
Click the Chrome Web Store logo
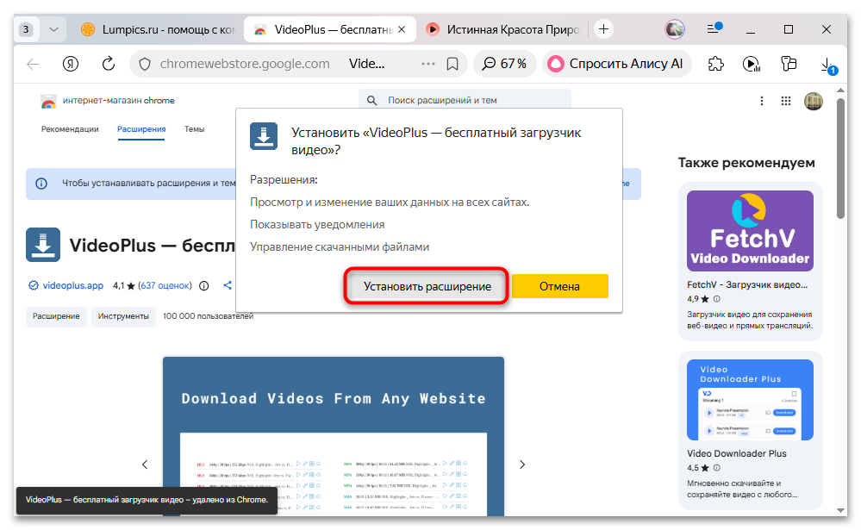pos(48,101)
